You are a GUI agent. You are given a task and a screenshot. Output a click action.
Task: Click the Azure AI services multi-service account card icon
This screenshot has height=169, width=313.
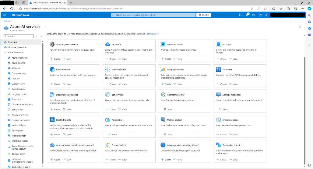[52, 145]
